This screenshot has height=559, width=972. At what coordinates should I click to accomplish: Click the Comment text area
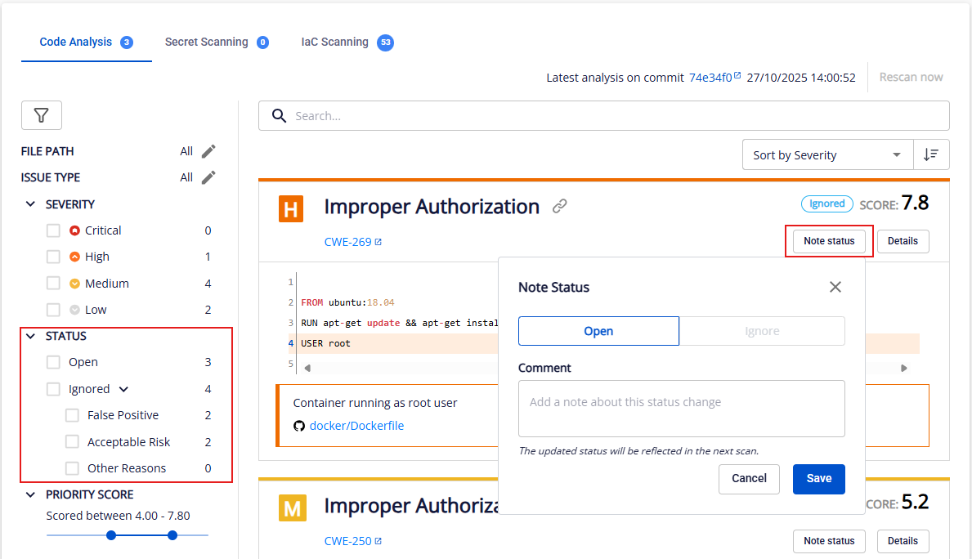pyautogui.click(x=681, y=409)
